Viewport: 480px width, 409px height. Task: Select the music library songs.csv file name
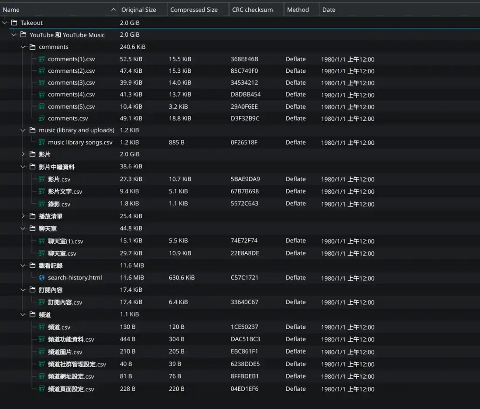point(80,142)
